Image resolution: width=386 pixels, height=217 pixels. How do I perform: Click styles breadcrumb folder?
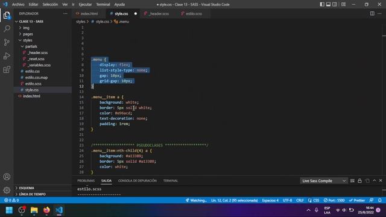(x=80, y=22)
